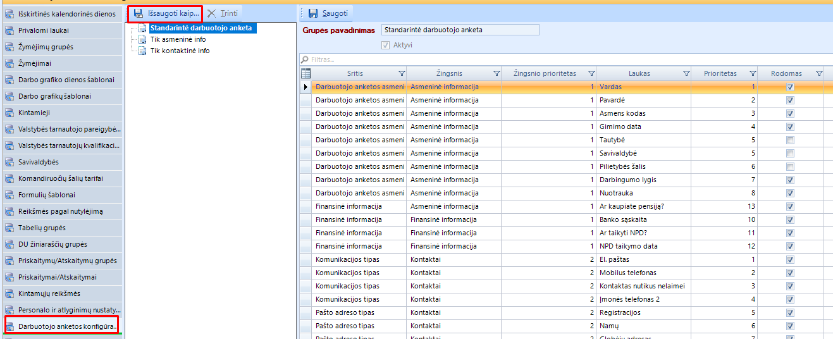Viewport: 833px width, 339px height.
Task: Select the Kintamieji sidebar entry
Action: point(62,113)
